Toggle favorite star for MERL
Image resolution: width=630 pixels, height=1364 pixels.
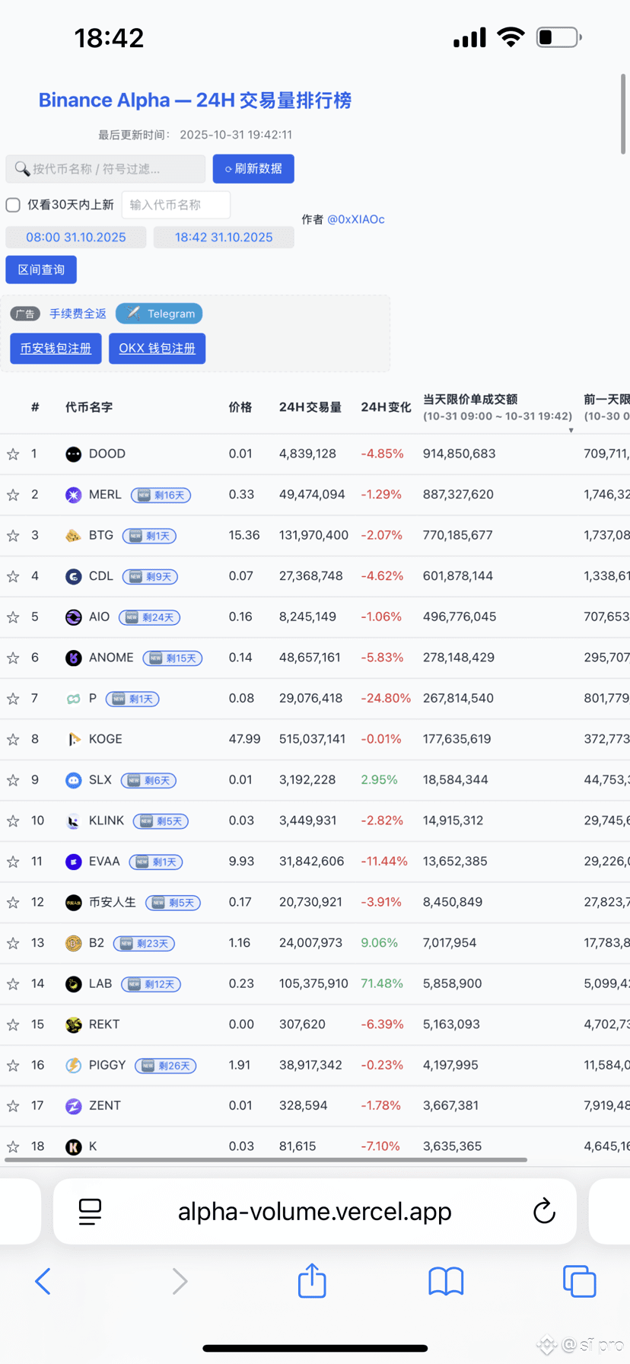[x=13, y=496]
